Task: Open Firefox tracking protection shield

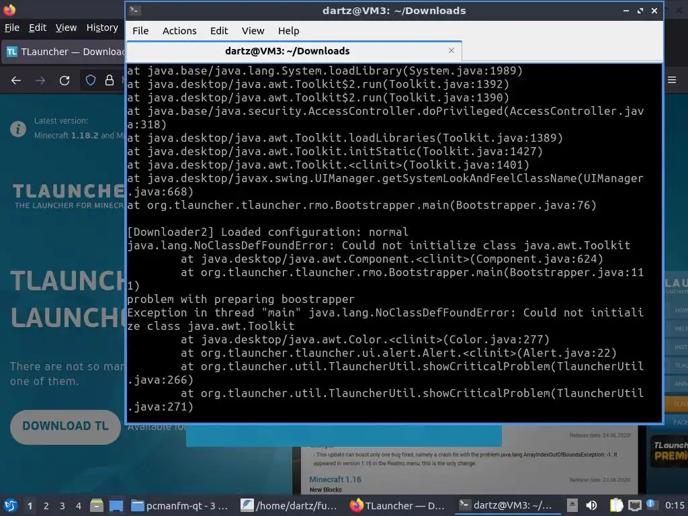Action: [x=91, y=81]
